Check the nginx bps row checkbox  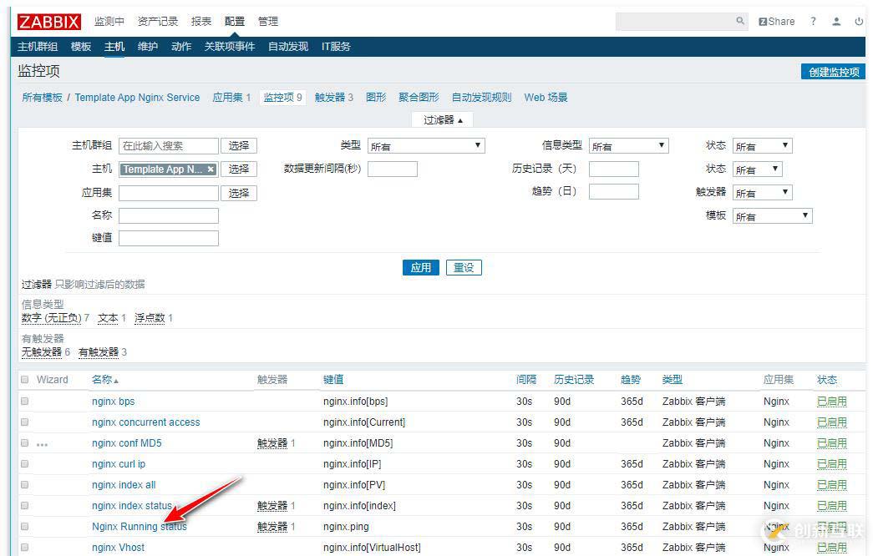(x=24, y=402)
